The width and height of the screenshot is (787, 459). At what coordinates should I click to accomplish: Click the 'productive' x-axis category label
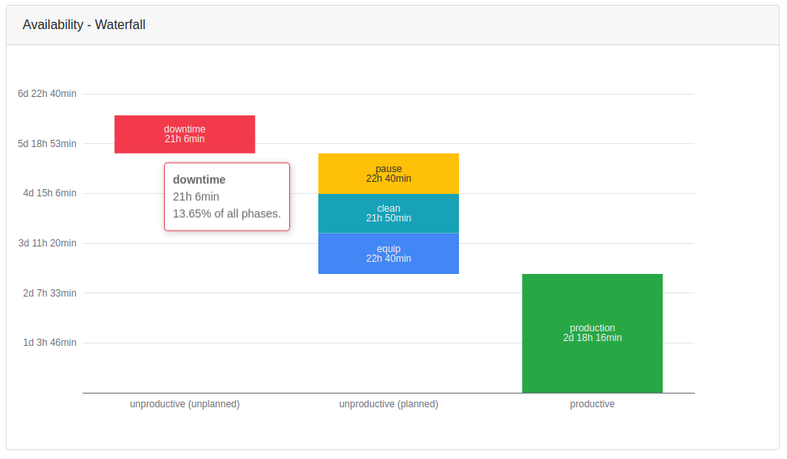[591, 404]
